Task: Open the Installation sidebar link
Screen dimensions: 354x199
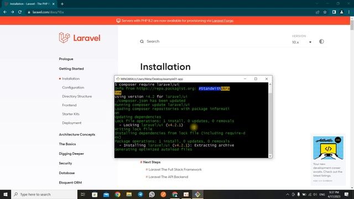Action: coord(71,78)
